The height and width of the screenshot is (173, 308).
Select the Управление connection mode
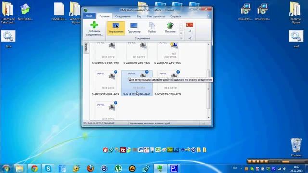[116, 28]
